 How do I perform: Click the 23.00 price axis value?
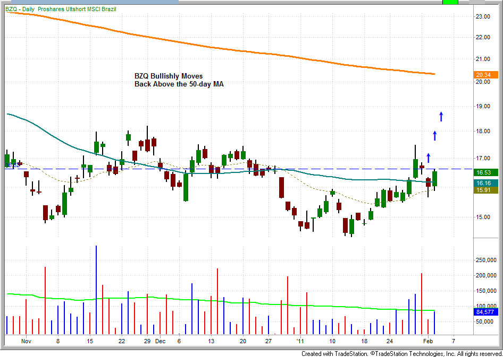[x=484, y=16]
